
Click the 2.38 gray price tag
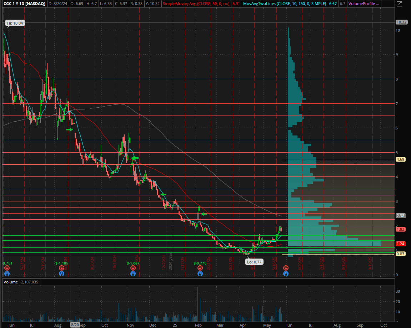tap(400, 216)
